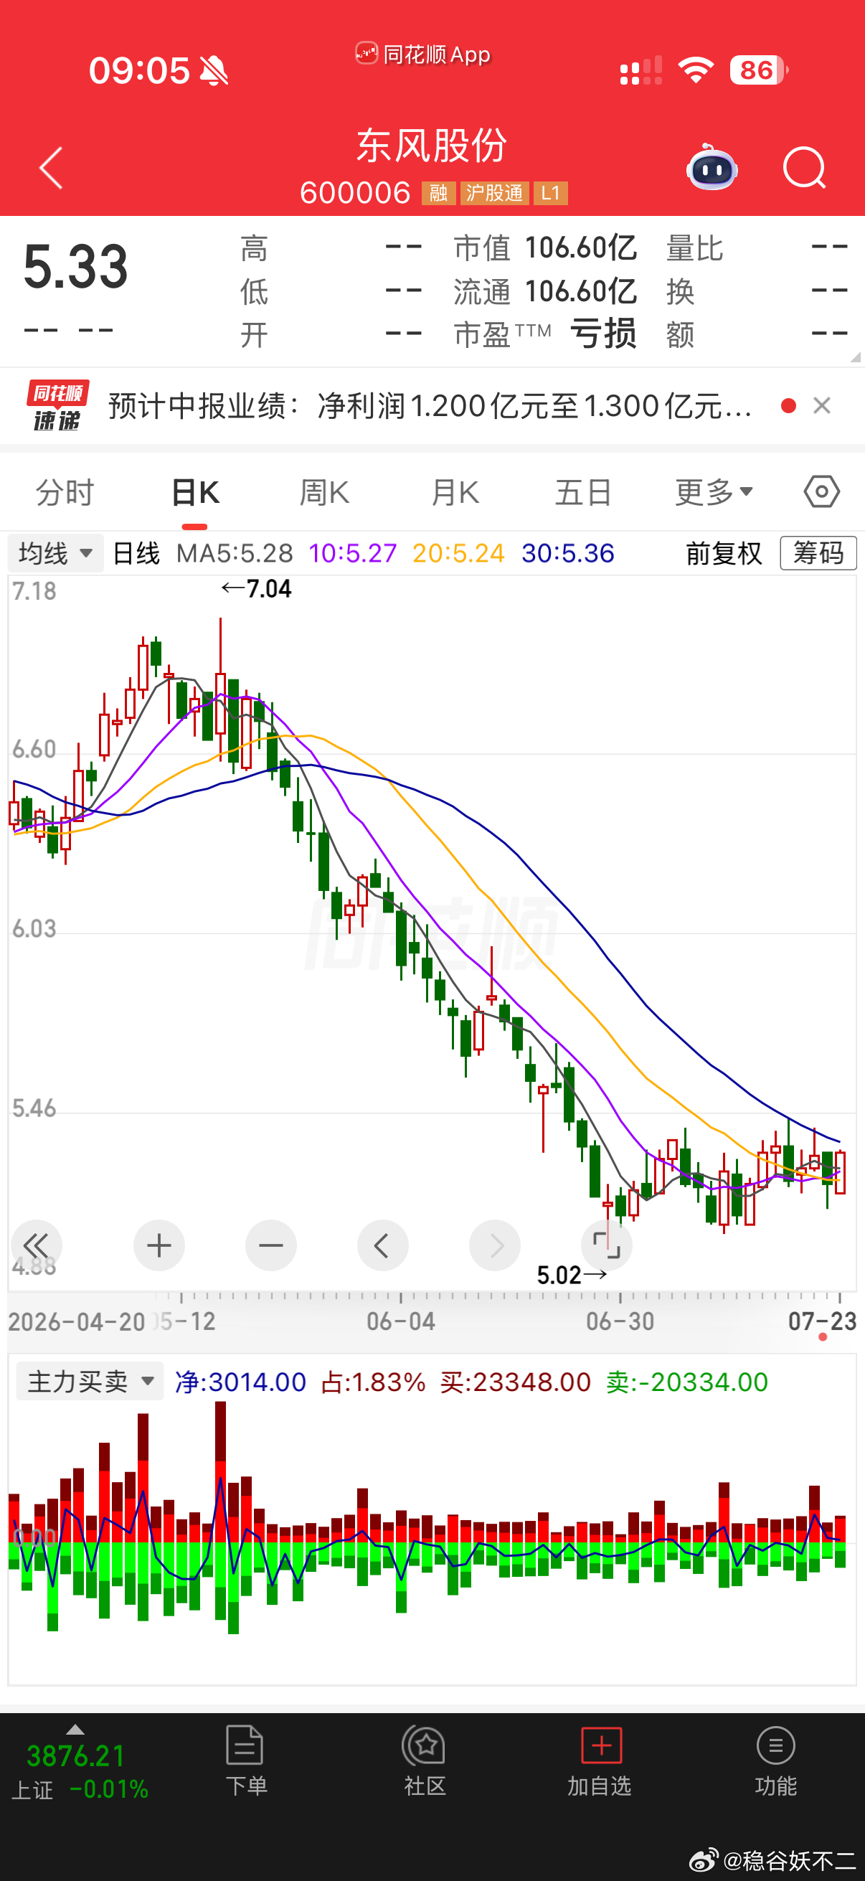Open the 均线 indicator dropdown
The image size is (865, 1881).
[x=55, y=553]
